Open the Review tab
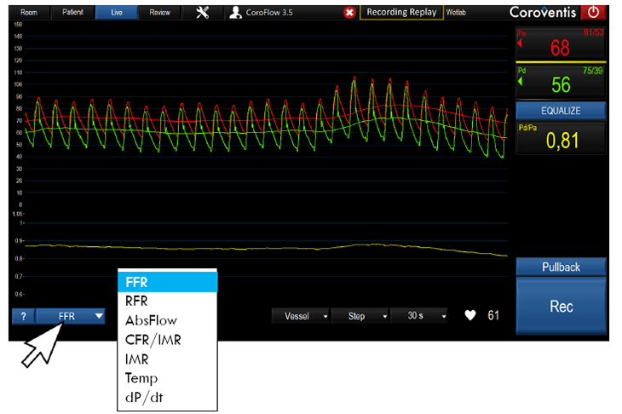The image size is (622, 414). (158, 13)
